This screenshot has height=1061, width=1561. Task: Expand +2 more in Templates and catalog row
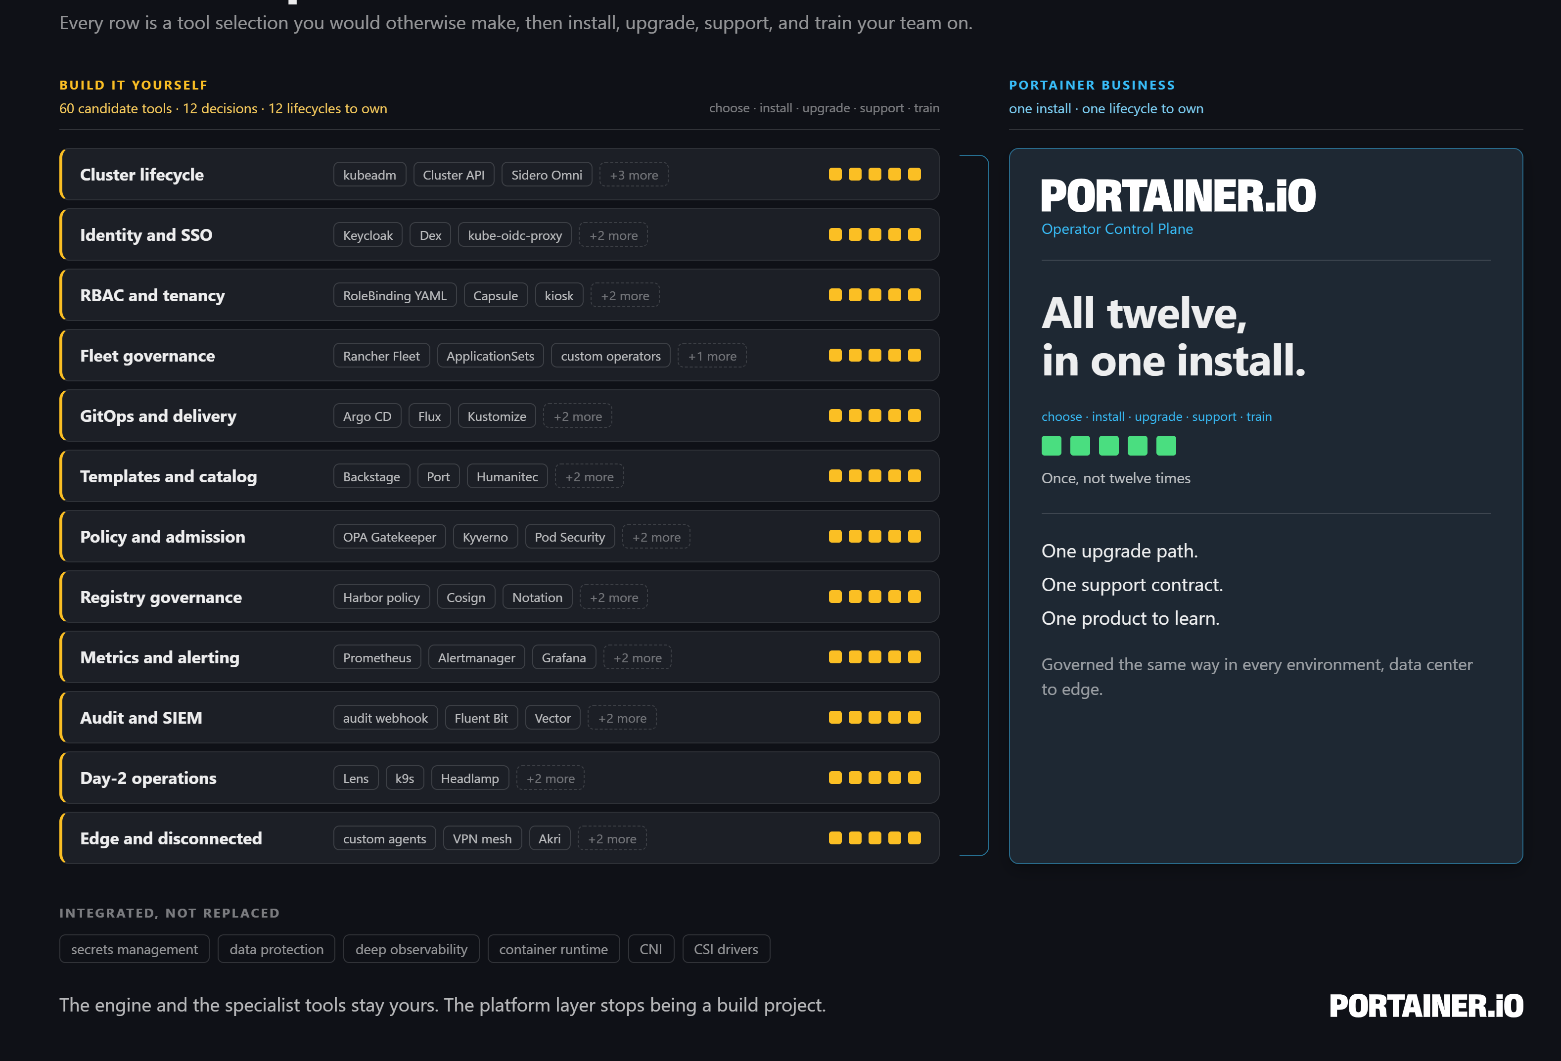point(589,477)
